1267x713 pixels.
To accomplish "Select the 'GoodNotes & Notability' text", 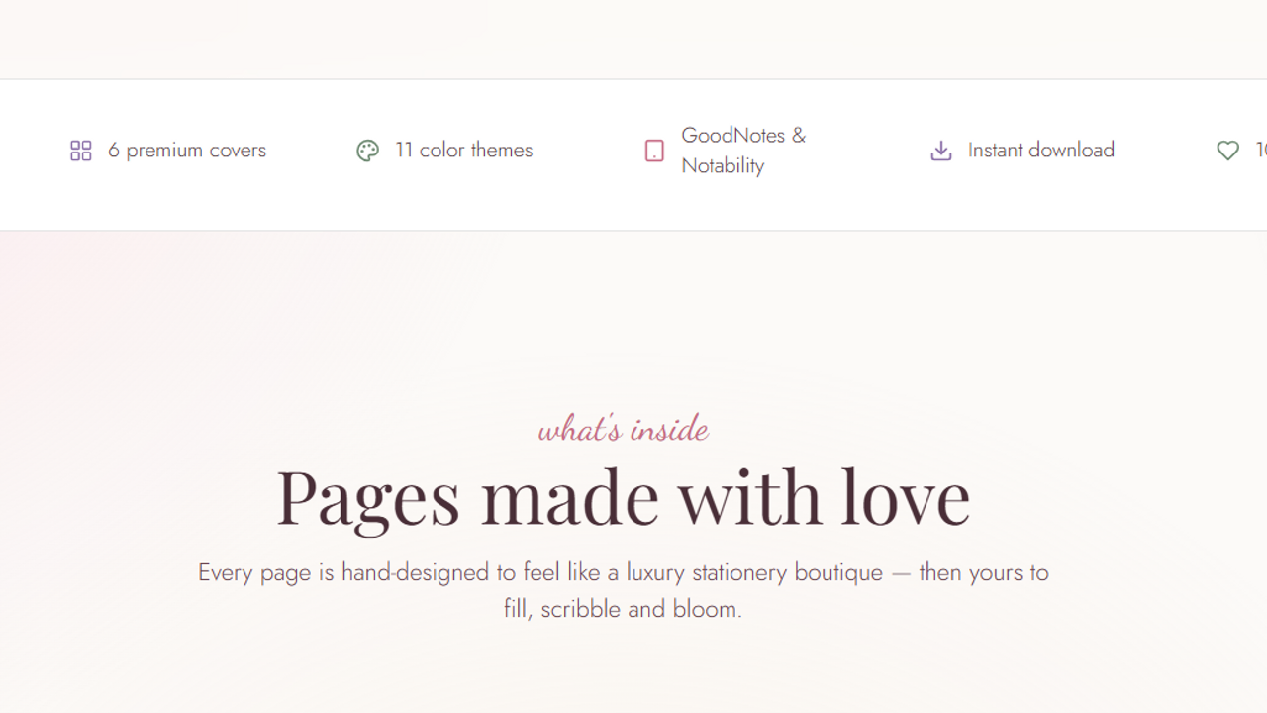I will pos(743,150).
